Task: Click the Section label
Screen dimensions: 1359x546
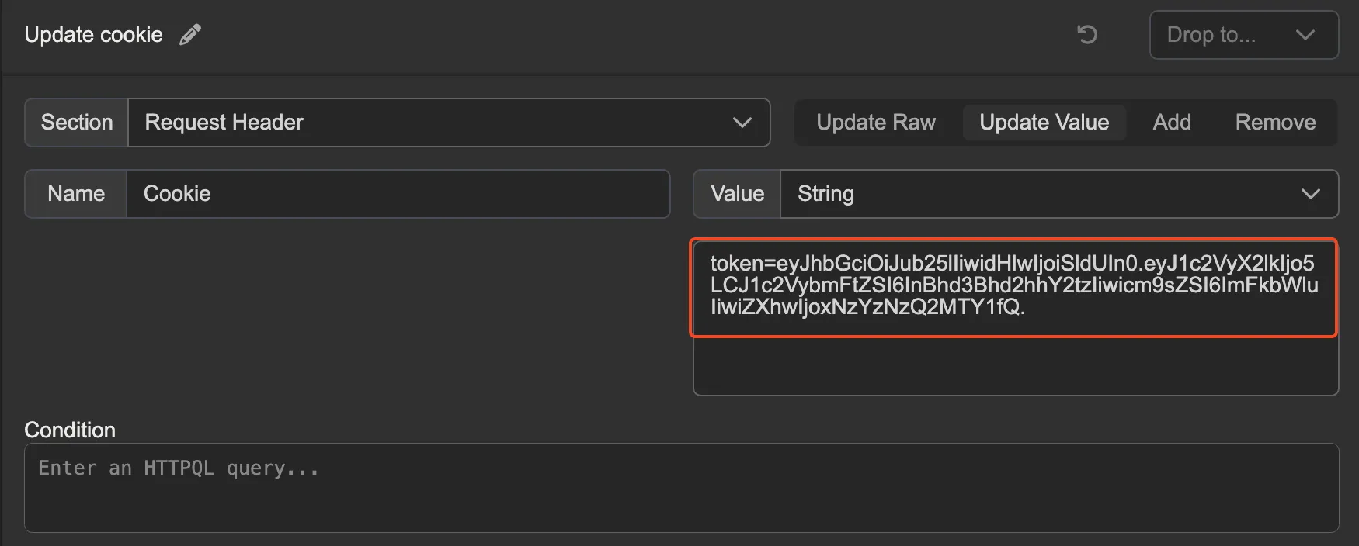Action: tap(77, 123)
